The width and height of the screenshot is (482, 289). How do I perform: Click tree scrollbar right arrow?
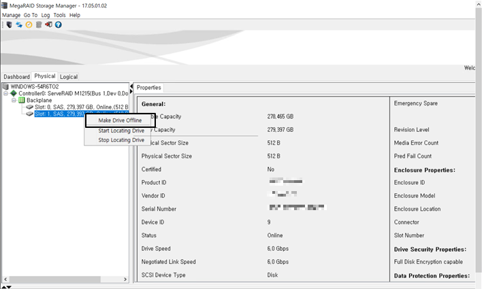coord(125,279)
